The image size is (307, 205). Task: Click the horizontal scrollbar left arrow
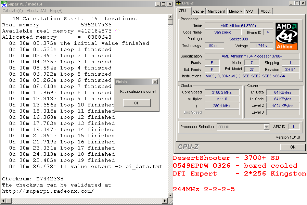(x=3, y=201)
